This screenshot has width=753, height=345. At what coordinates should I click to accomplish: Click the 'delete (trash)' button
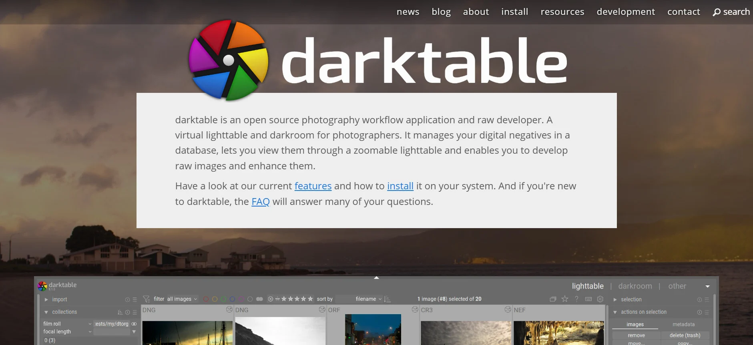[685, 335]
